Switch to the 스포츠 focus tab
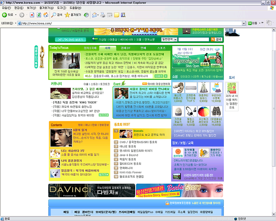Screen dimensions: 276x221 [161, 48]
